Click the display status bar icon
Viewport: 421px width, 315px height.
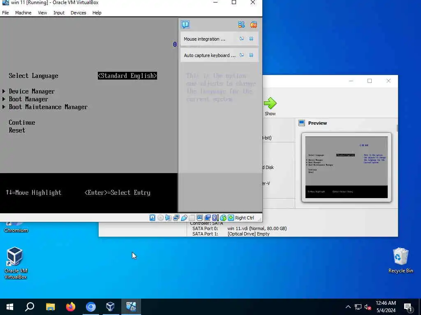tap(199, 218)
